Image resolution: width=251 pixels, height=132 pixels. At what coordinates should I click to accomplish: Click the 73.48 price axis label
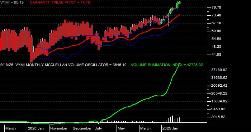[216, 15]
